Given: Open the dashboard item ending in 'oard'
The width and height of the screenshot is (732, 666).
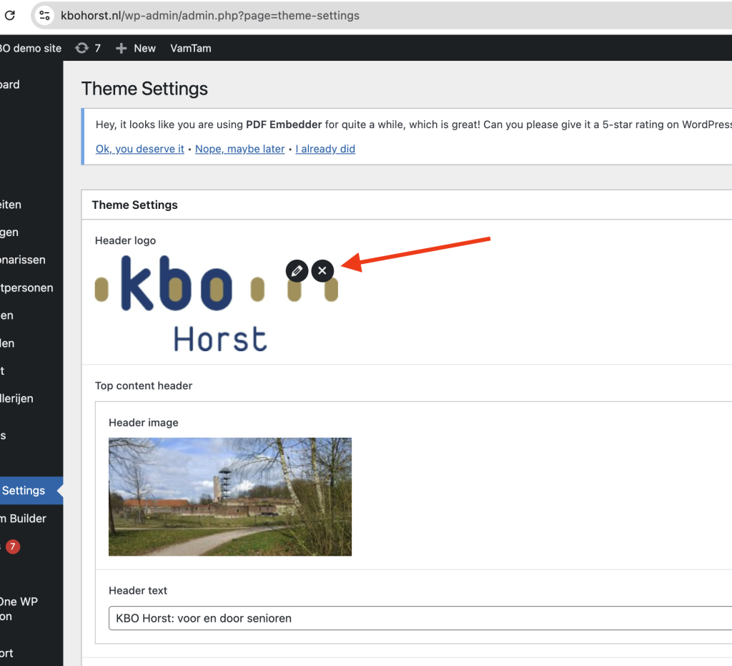Looking at the screenshot, I should pos(10,84).
